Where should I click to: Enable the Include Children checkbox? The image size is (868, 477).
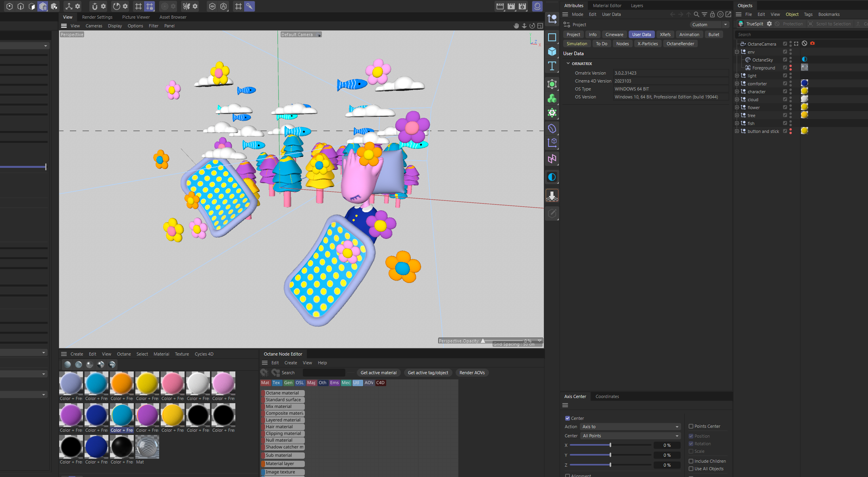(691, 461)
